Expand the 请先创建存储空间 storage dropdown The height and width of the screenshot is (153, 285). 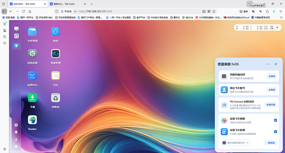(x=235, y=143)
